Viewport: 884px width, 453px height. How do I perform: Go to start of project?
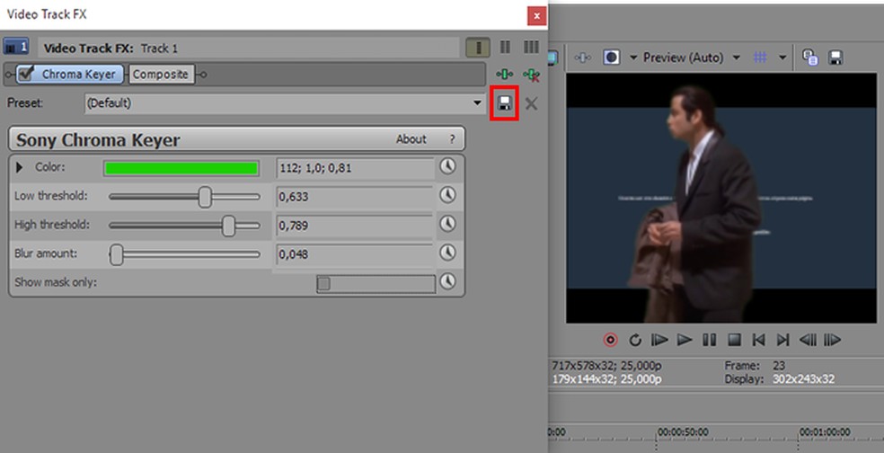[x=759, y=340]
